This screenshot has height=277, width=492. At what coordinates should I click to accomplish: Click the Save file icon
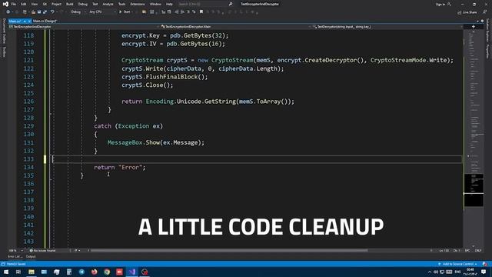(39, 12)
